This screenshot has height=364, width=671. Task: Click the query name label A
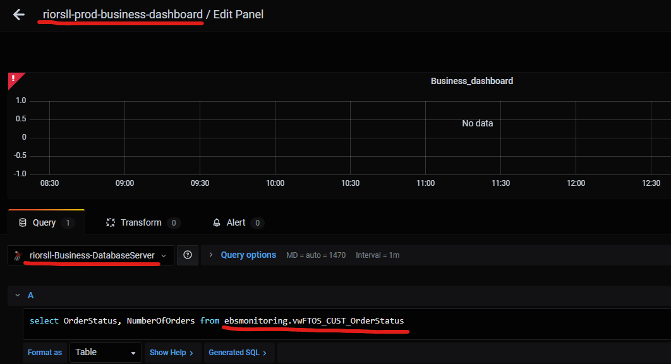point(30,296)
